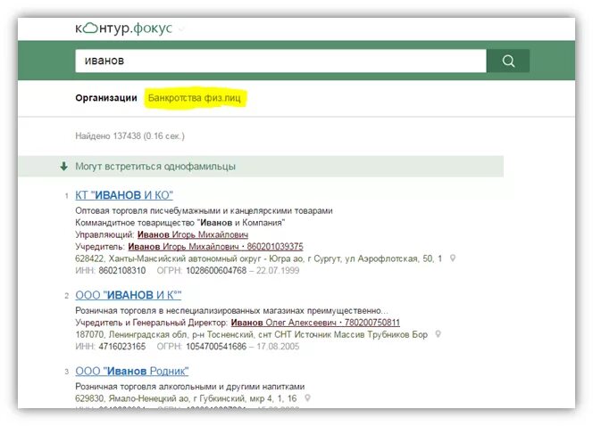The width and height of the screenshot is (593, 426).
Task: Click the map pin after Ленинградская обл address
Action: 438,334
